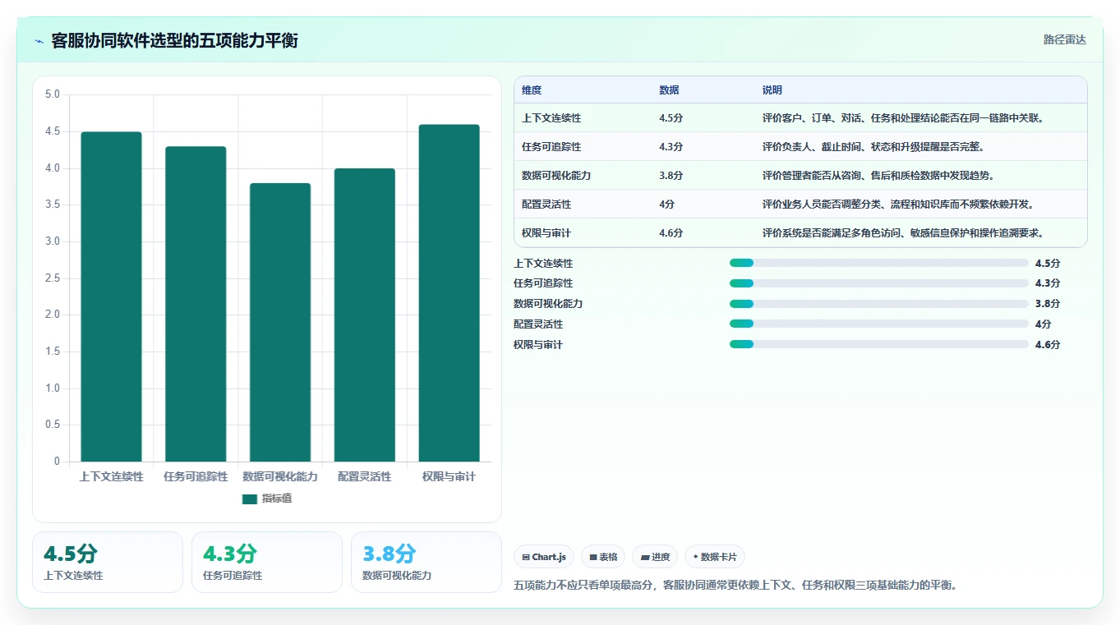1120x625 pixels.
Task: Click the 说明 column header
Action: [x=772, y=90]
